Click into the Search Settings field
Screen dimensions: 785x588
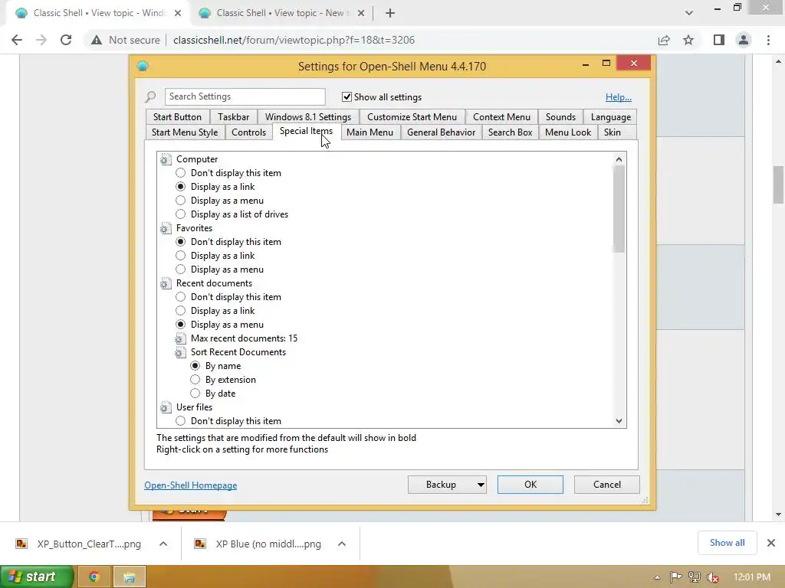(x=245, y=96)
